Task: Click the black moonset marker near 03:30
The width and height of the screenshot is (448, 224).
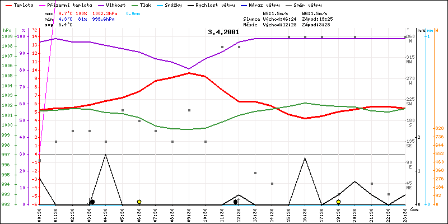Action: pyautogui.click(x=92, y=202)
